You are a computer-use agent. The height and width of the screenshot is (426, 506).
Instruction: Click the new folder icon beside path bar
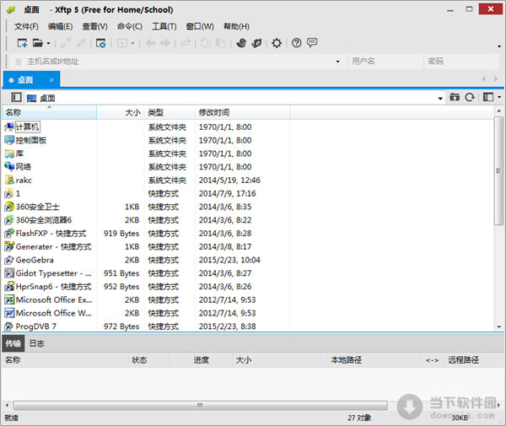click(455, 98)
